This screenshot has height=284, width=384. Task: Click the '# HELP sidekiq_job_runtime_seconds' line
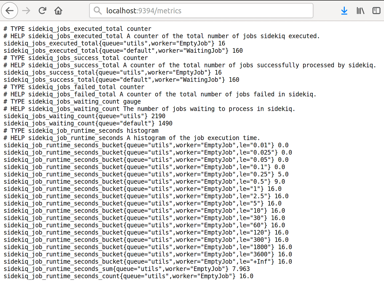(132, 138)
